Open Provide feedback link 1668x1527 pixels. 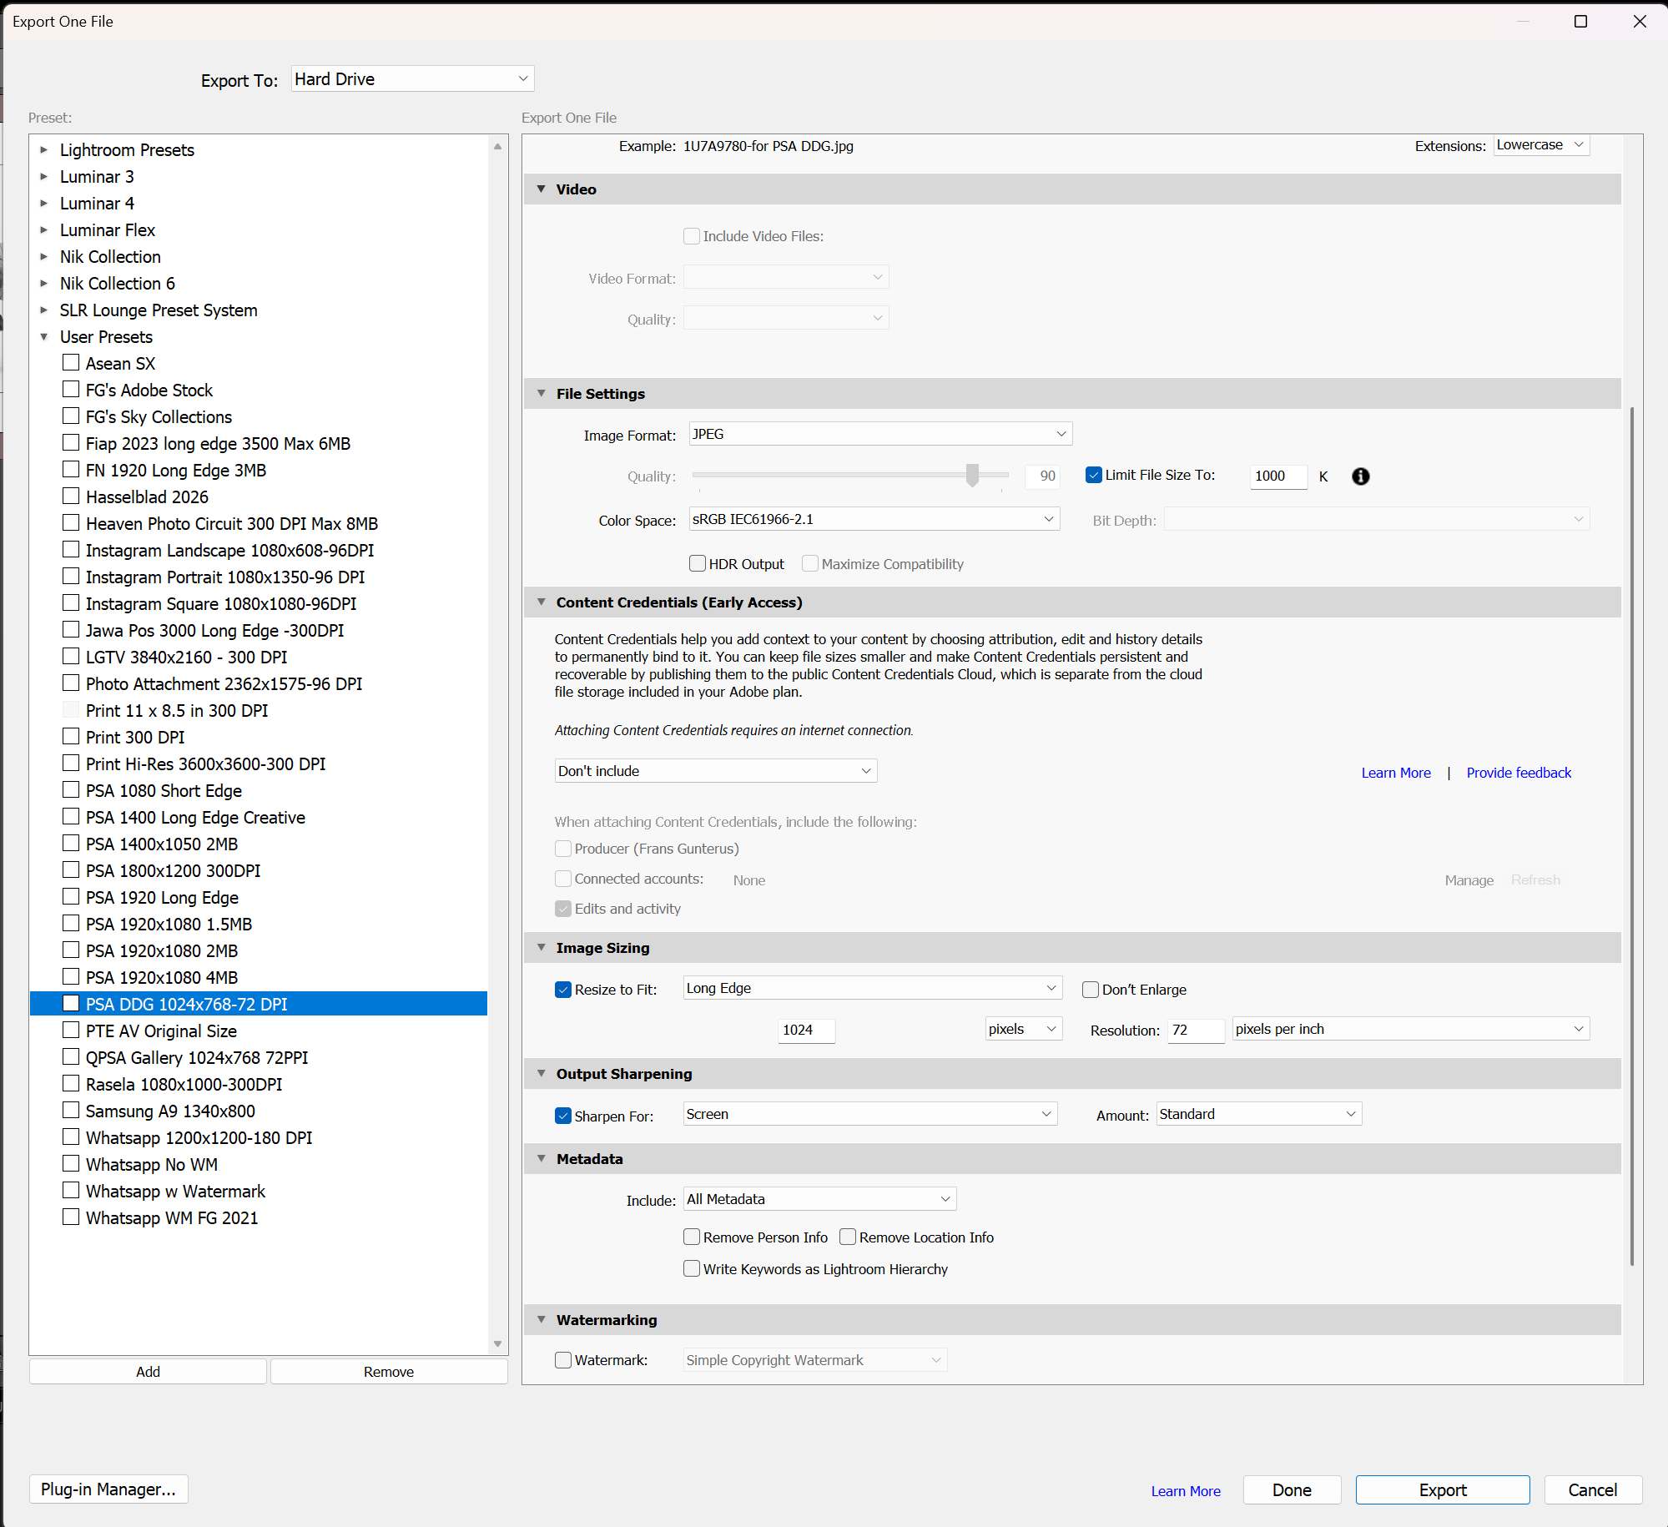coord(1518,772)
